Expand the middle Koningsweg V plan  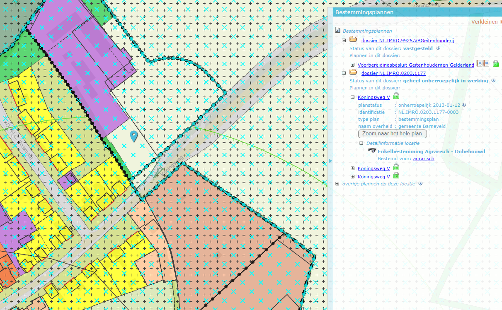coord(352,168)
